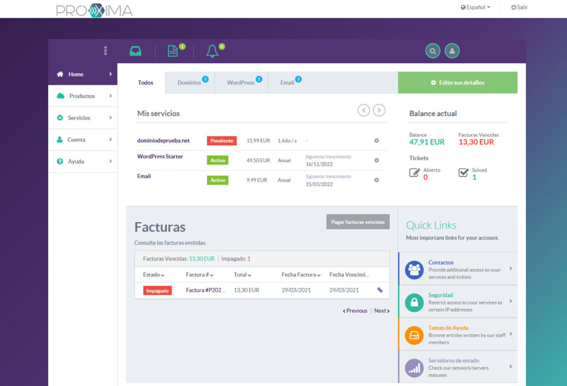Go to Next page of invoices
This screenshot has height=386, width=567.
point(382,311)
